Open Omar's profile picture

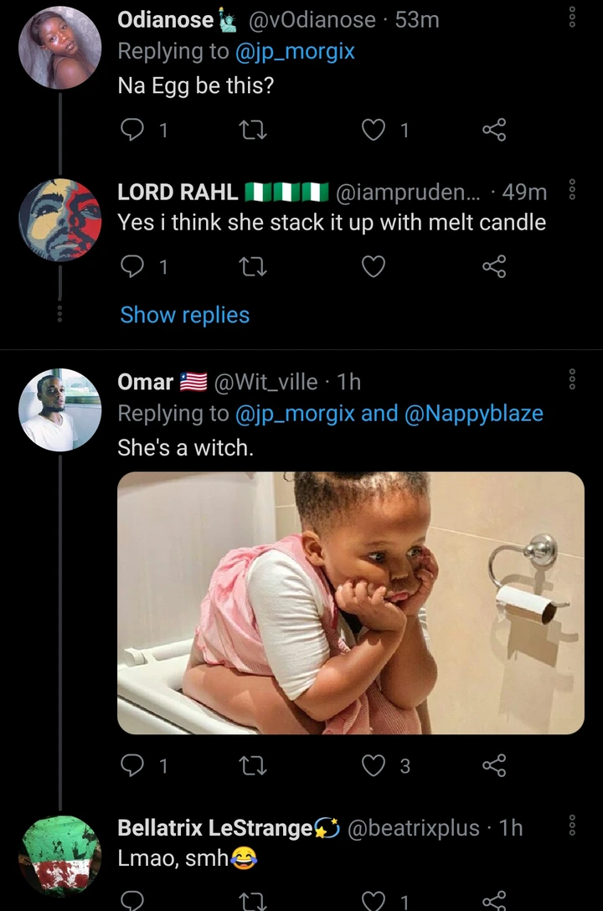coord(59,409)
